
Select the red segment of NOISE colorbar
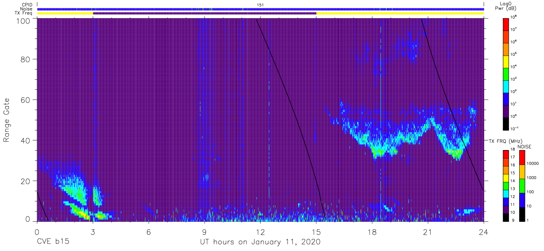click(522, 158)
